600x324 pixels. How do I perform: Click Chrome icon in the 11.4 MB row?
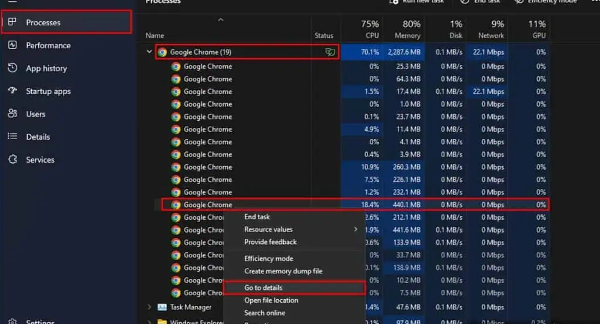pos(175,130)
